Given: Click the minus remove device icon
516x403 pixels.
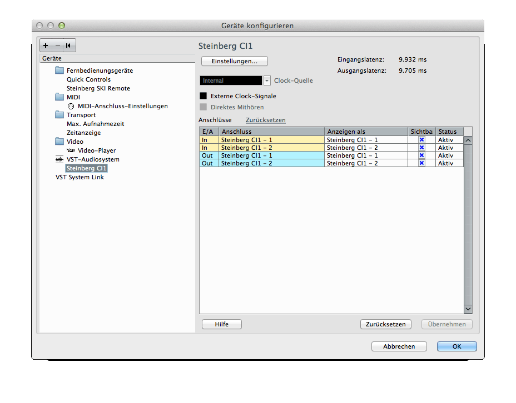Looking at the screenshot, I should 58,46.
